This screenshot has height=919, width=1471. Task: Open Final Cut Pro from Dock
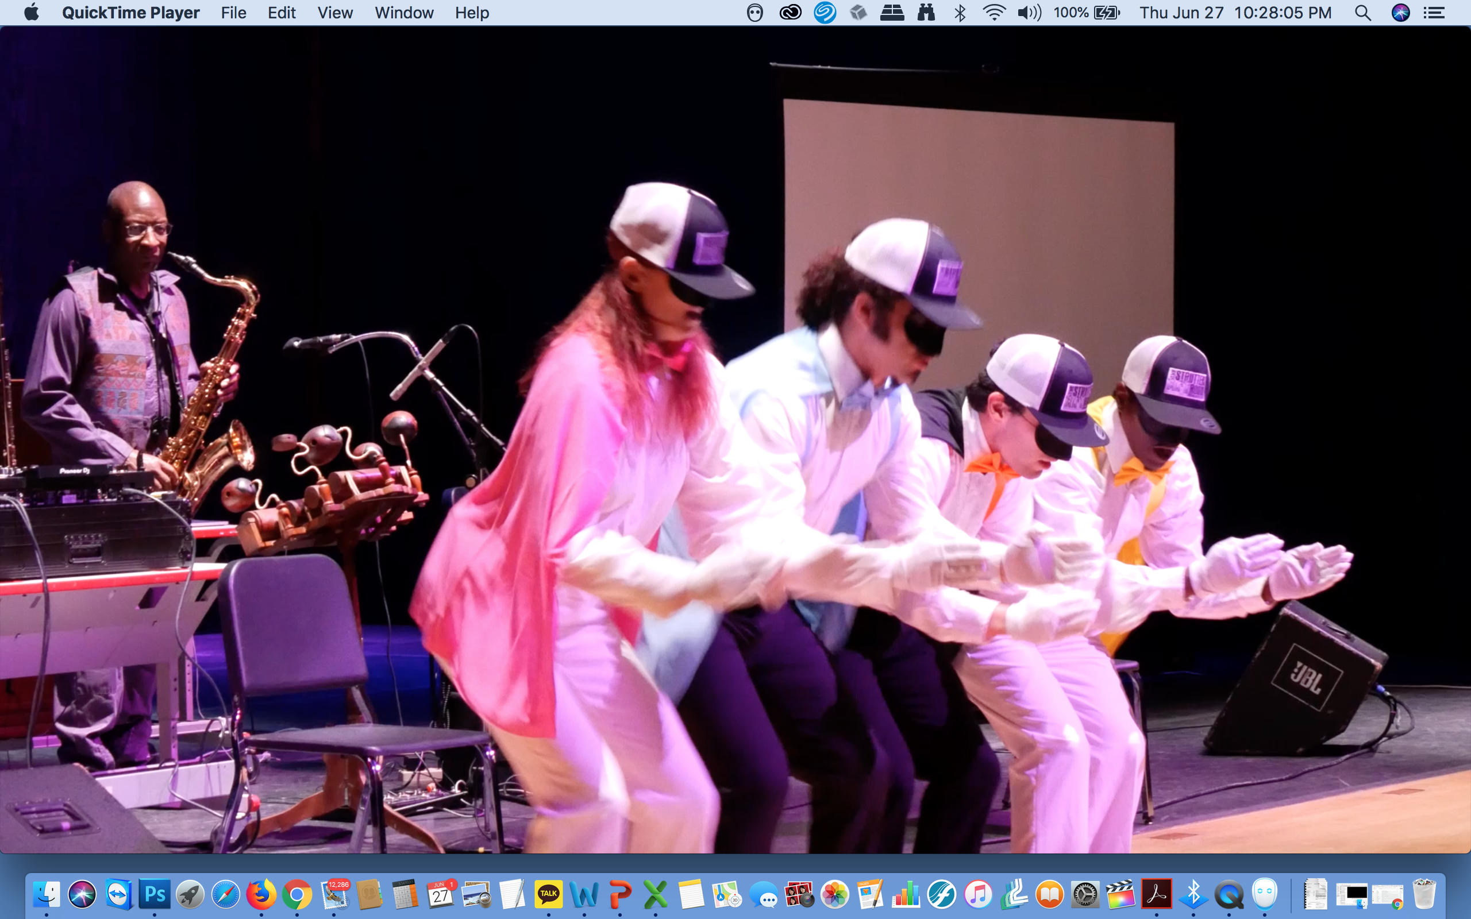1120,895
